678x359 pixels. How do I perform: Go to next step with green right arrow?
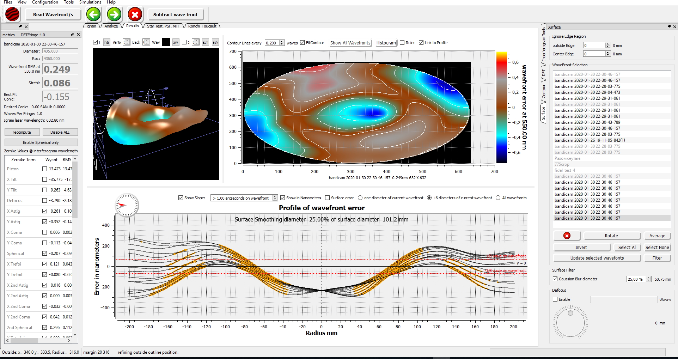tap(114, 14)
